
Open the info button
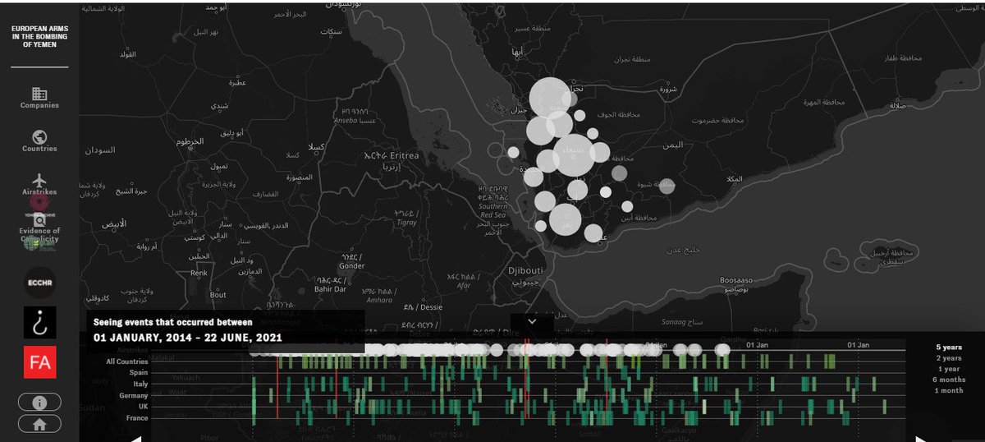click(39, 403)
